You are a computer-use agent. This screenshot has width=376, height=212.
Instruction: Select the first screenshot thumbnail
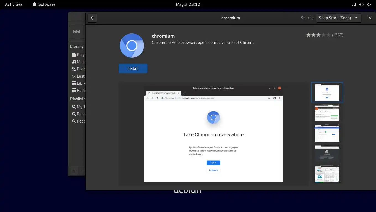(x=327, y=92)
